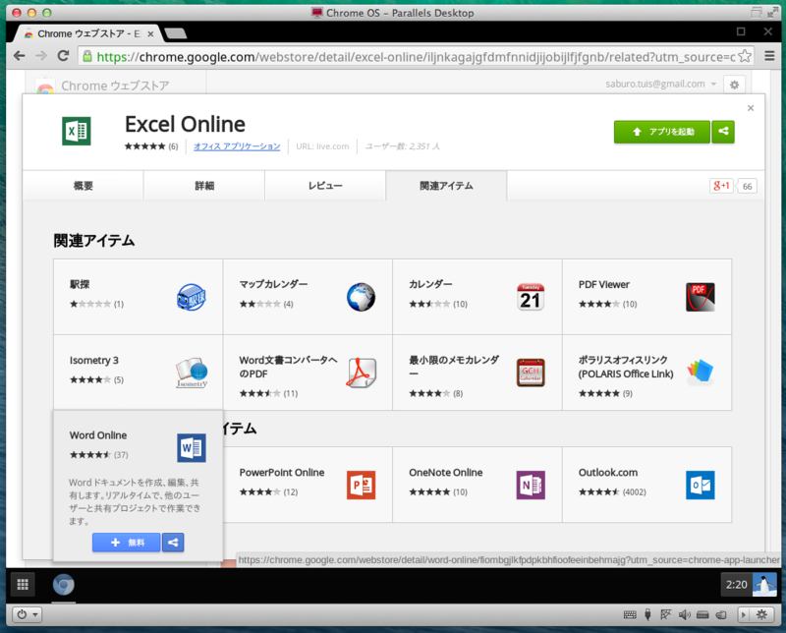Select the OneNote Online app icon
786x633 pixels.
click(x=532, y=485)
